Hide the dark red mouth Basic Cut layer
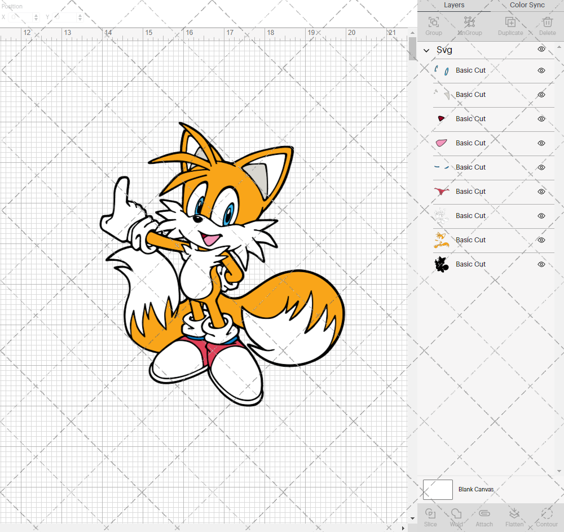Screen dimensions: 564x532 541,118
